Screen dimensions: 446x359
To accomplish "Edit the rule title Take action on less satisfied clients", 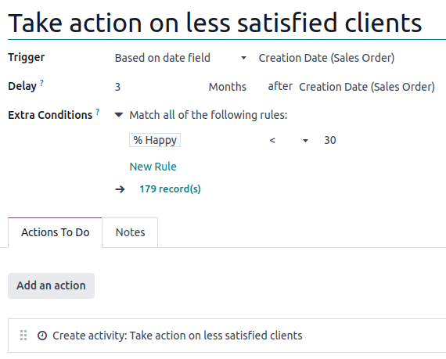I will coord(215,23).
